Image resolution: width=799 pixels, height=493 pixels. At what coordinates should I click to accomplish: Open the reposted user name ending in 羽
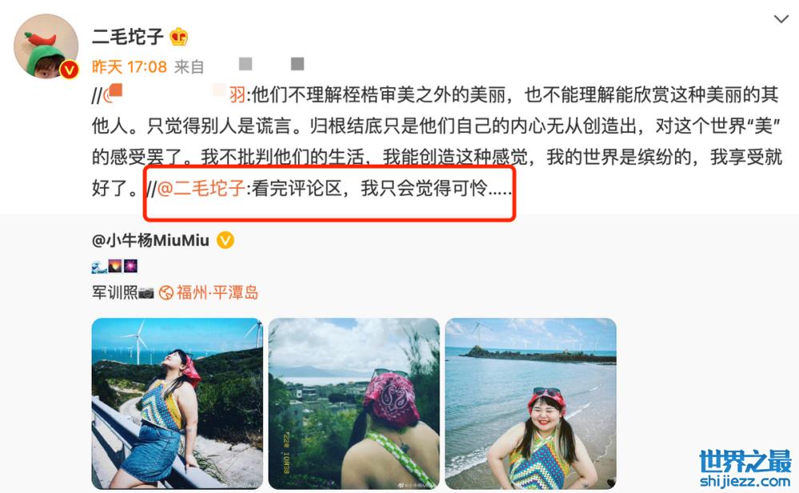click(x=176, y=94)
